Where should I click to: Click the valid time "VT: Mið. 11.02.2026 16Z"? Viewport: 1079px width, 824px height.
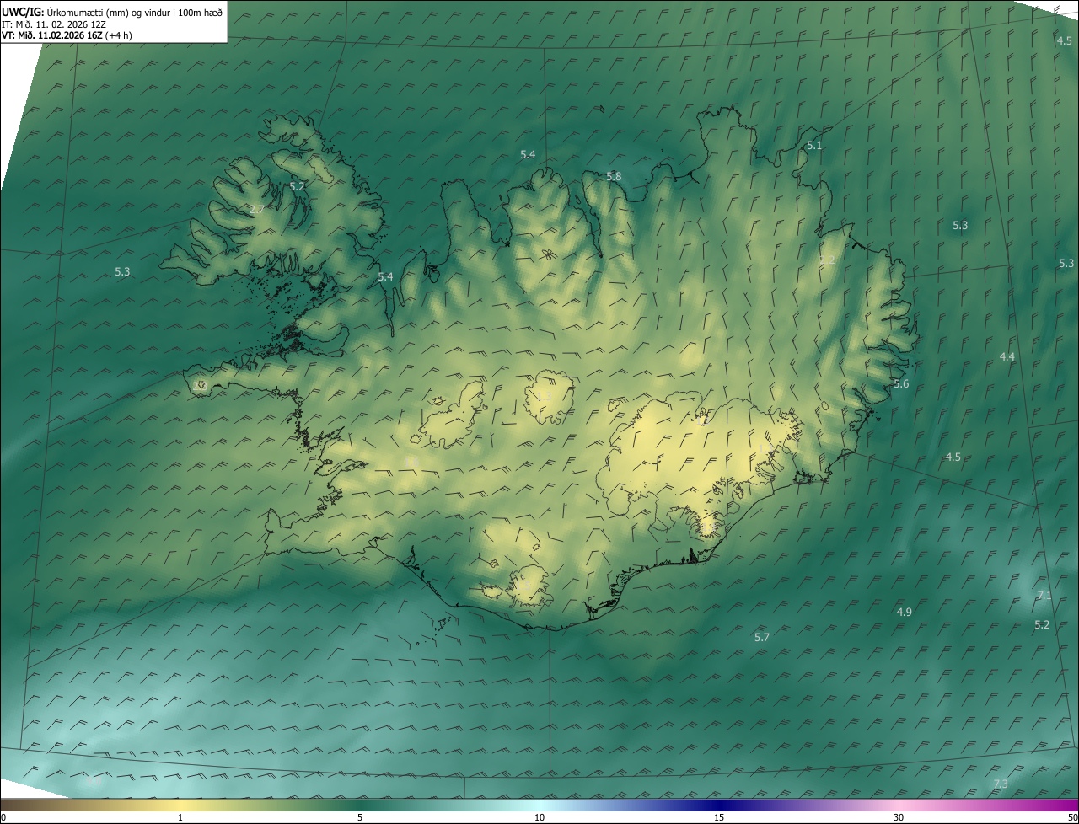pos(52,35)
